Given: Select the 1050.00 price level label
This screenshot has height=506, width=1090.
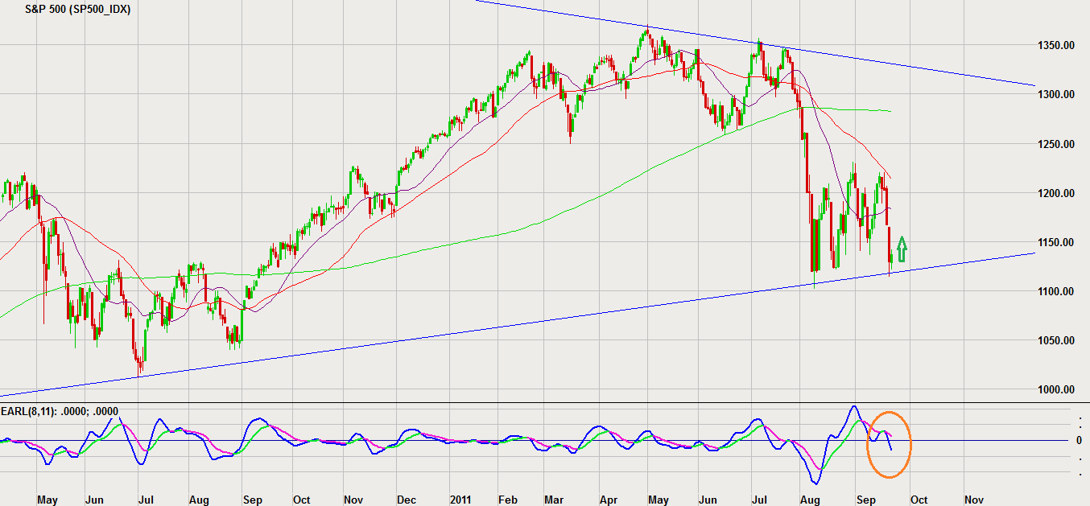Looking at the screenshot, I should coord(1057,340).
